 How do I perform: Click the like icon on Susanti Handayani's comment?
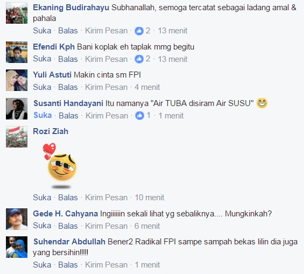point(139,116)
